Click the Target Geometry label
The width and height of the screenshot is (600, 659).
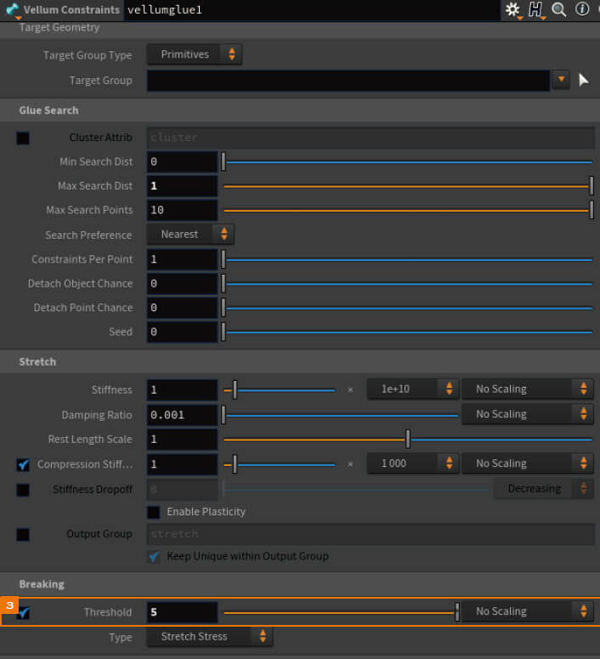(x=59, y=28)
